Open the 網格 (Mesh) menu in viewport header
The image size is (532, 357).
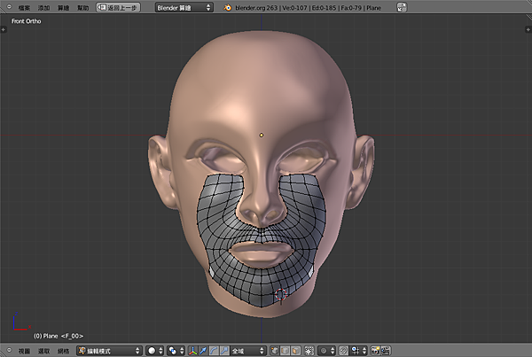tap(63, 351)
